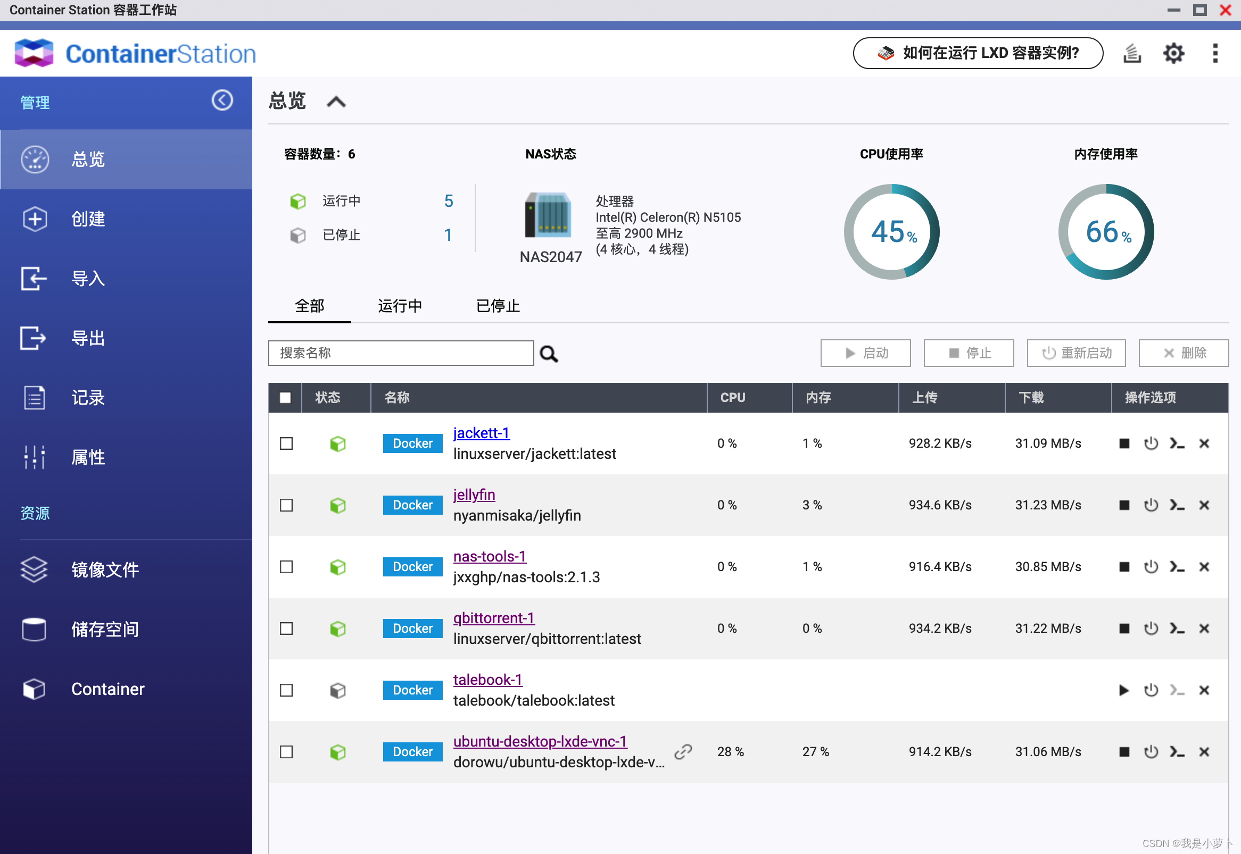The height and width of the screenshot is (854, 1241).
Task: Check the qbittorrent-1 row checkbox
Action: point(286,628)
